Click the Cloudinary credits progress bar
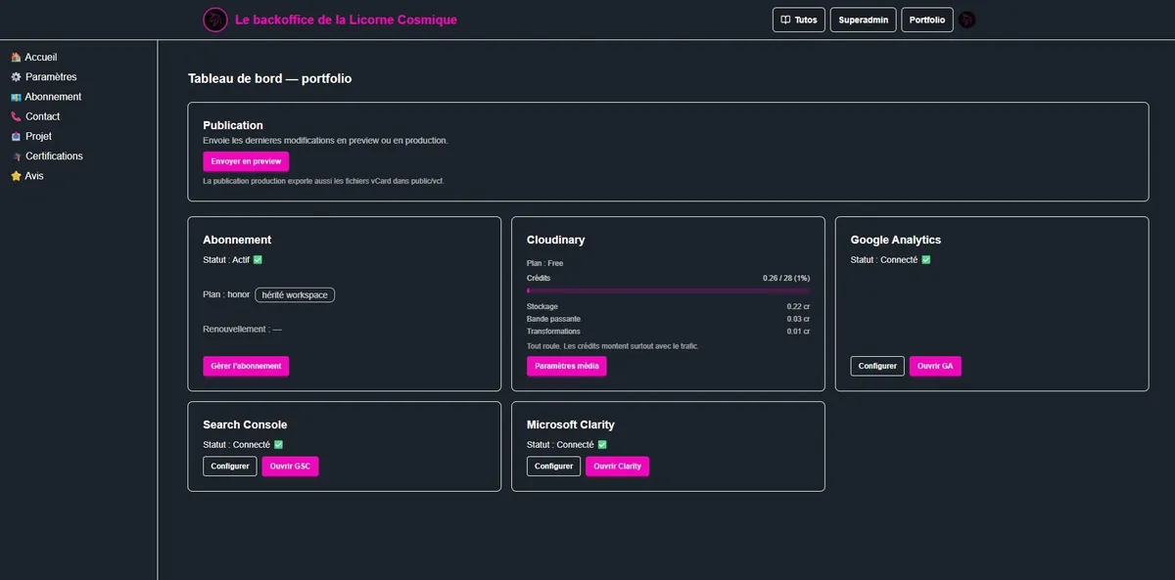The width and height of the screenshot is (1175, 580). 668,290
